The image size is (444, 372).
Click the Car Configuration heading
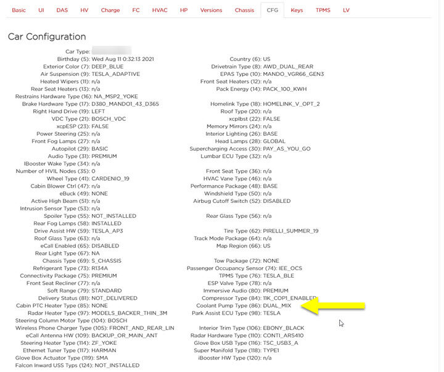point(47,37)
